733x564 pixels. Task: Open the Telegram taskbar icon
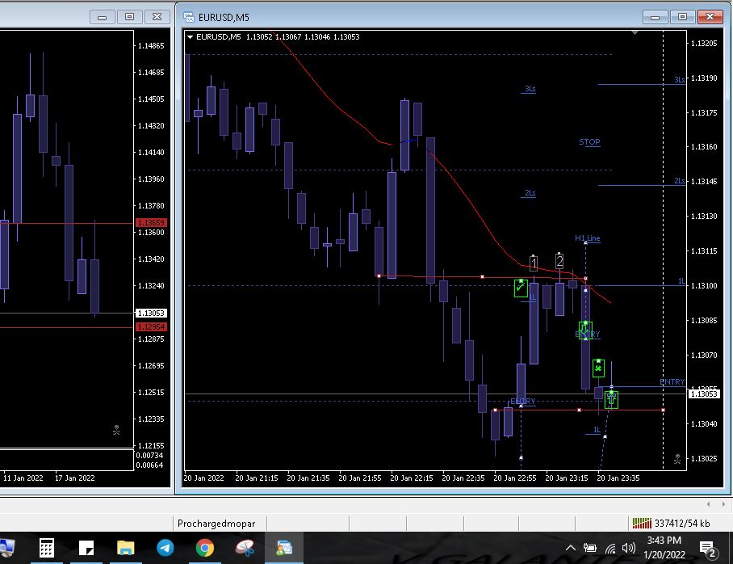[165, 548]
